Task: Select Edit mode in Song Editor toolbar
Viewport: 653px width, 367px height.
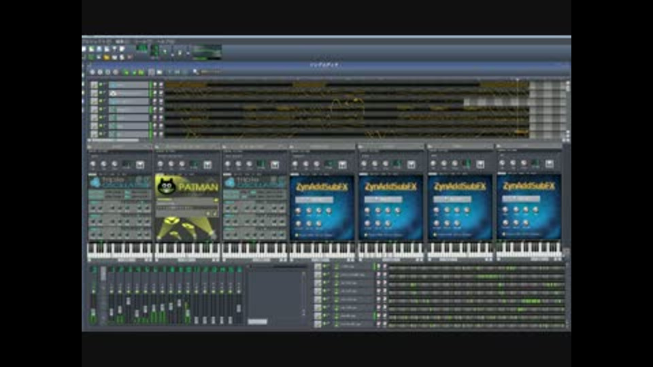Action: [159, 73]
